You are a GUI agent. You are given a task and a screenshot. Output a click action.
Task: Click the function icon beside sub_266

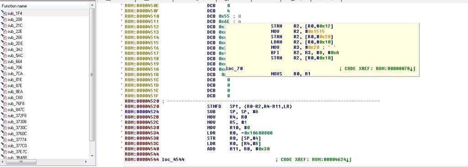[4, 37]
